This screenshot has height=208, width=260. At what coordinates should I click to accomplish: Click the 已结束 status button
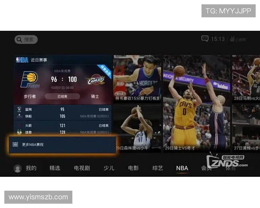[x=62, y=96]
